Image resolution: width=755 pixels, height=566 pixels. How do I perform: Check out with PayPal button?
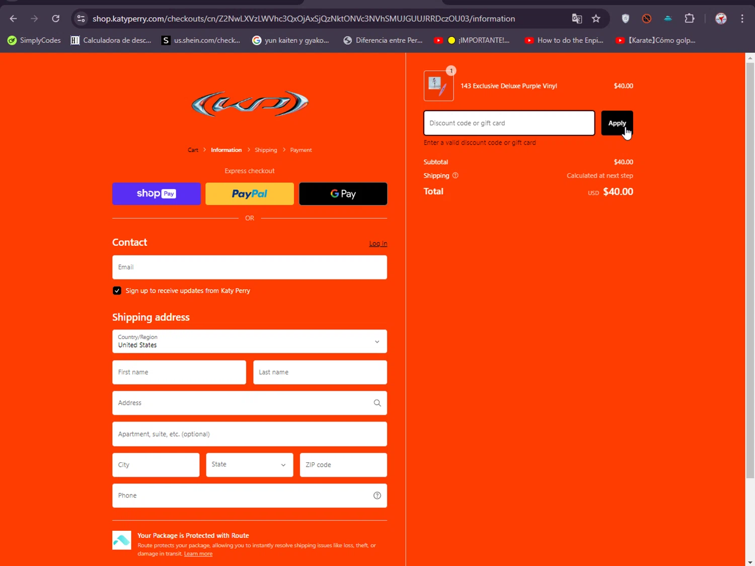point(250,194)
